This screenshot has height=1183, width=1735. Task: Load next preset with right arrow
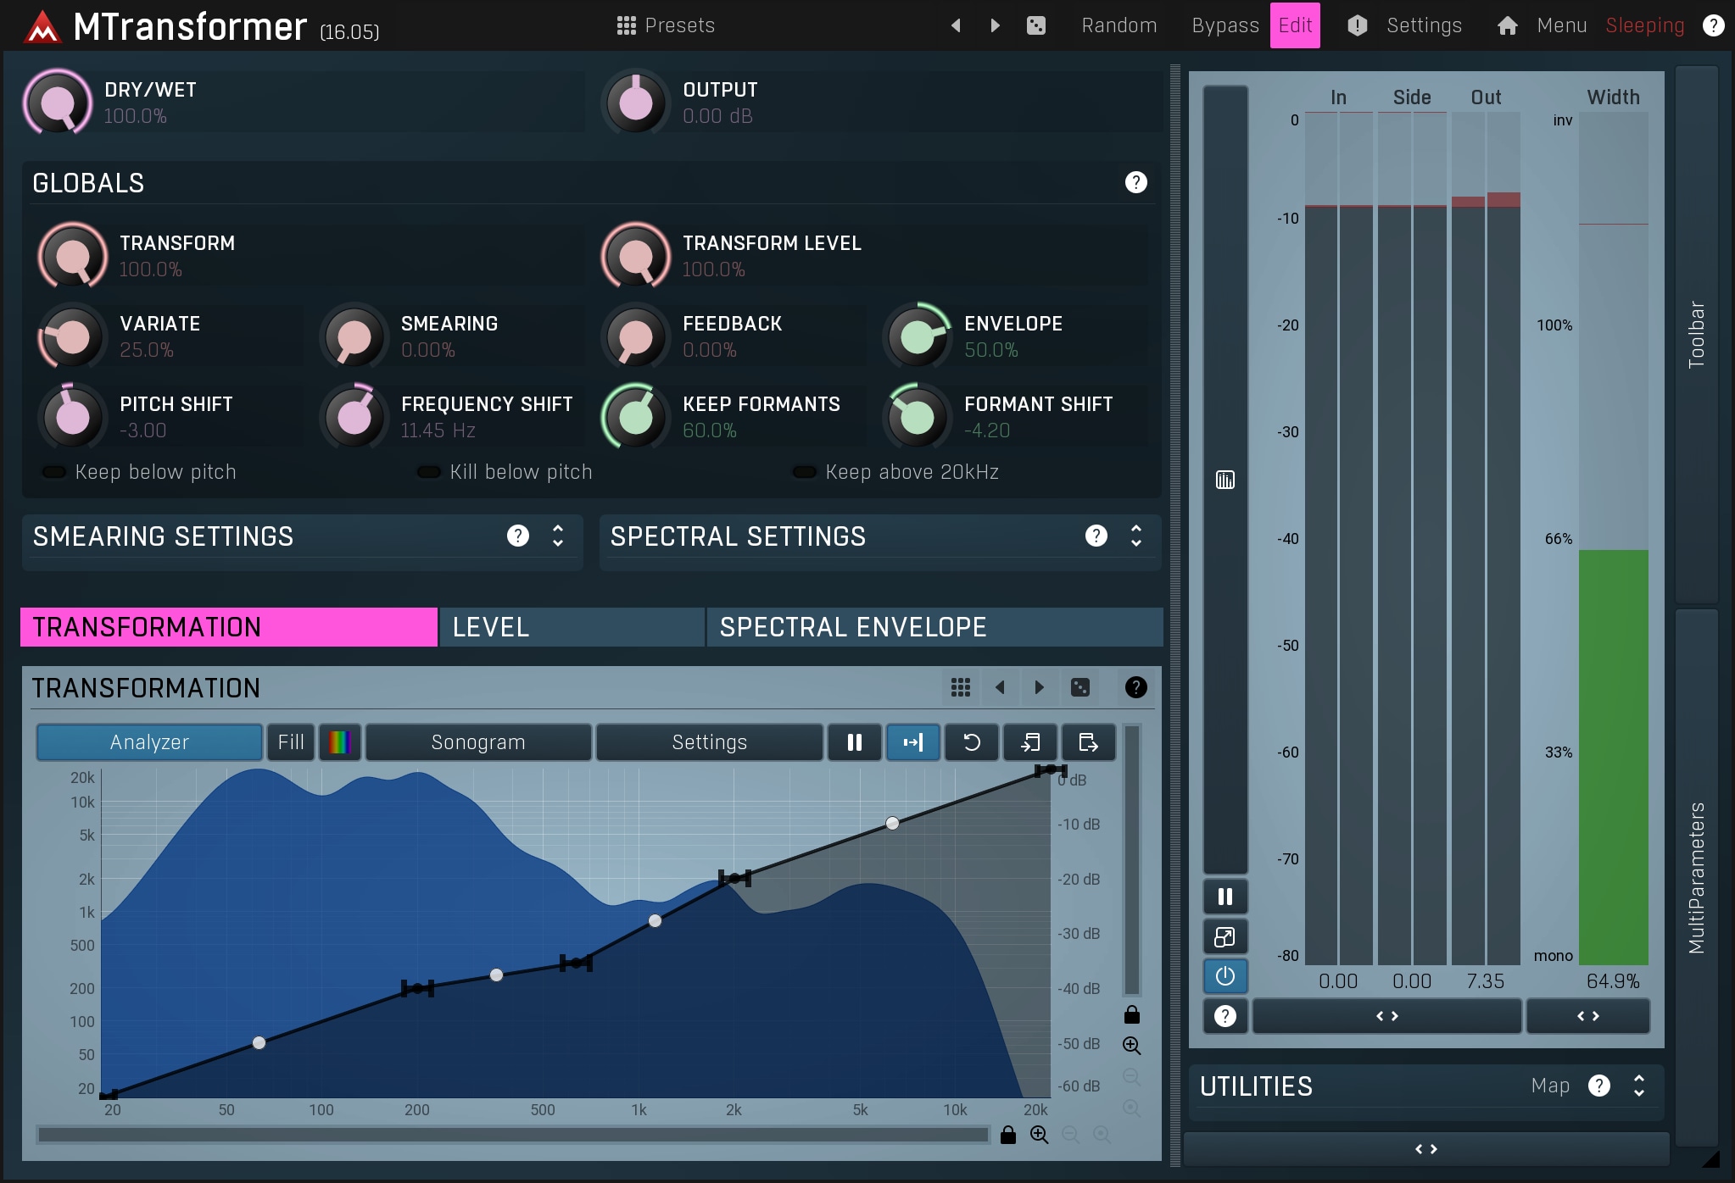tap(996, 25)
